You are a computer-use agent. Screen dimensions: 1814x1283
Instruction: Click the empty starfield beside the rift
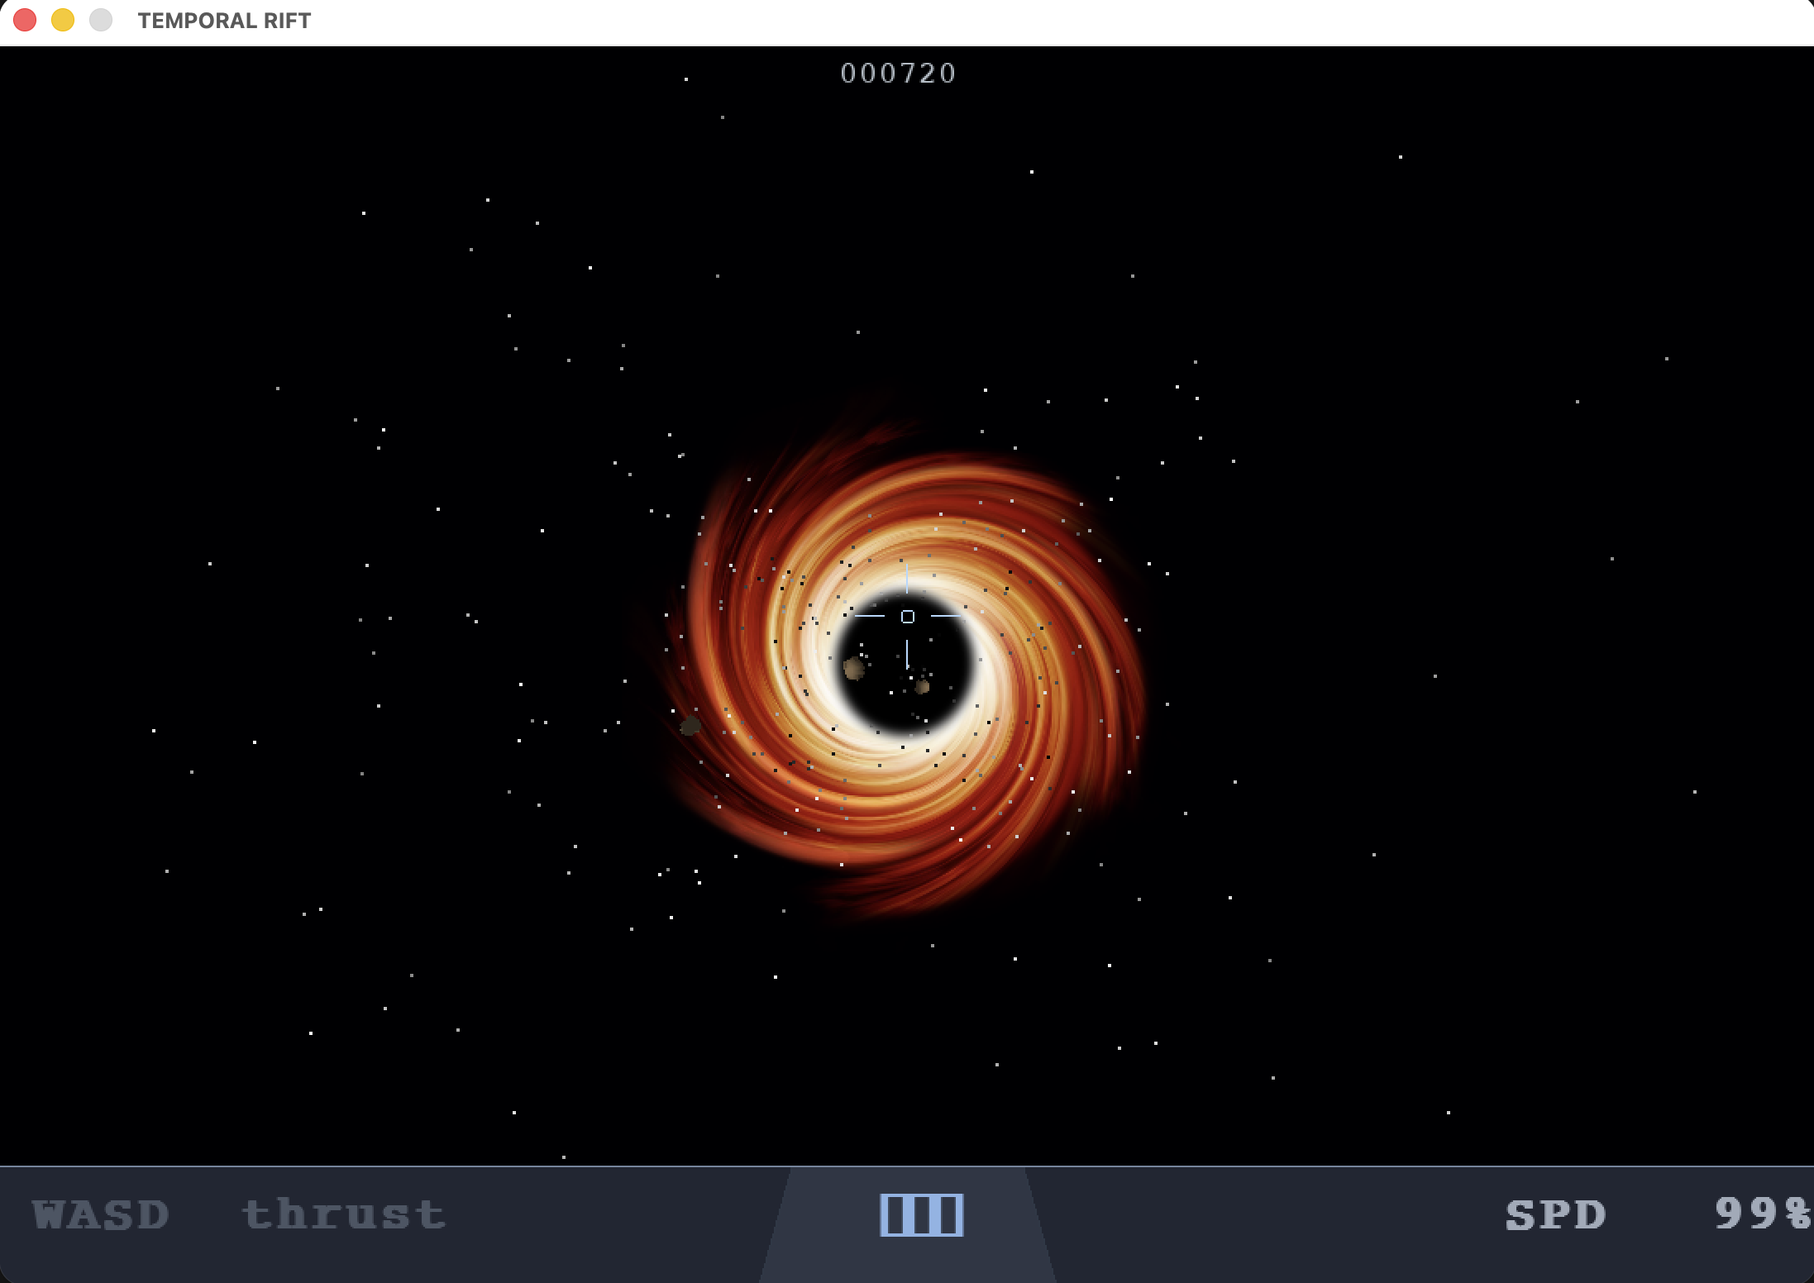pyautogui.click(x=1447, y=496)
